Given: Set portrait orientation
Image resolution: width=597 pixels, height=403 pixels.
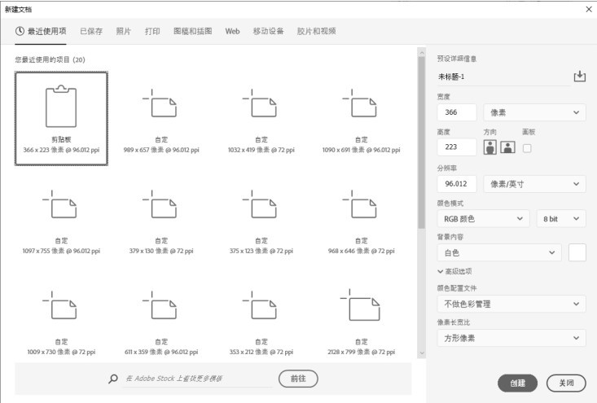Looking at the screenshot, I should [x=490, y=147].
